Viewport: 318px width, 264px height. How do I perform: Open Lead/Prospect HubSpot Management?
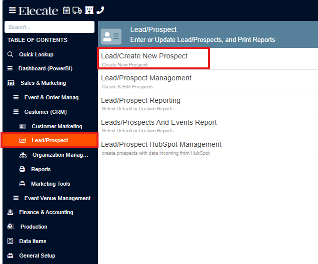pos(208,147)
